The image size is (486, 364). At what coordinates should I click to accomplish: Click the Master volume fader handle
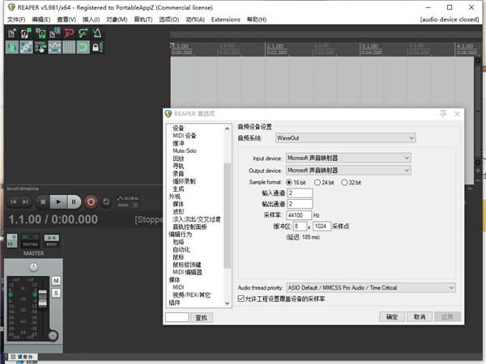pyautogui.click(x=43, y=298)
